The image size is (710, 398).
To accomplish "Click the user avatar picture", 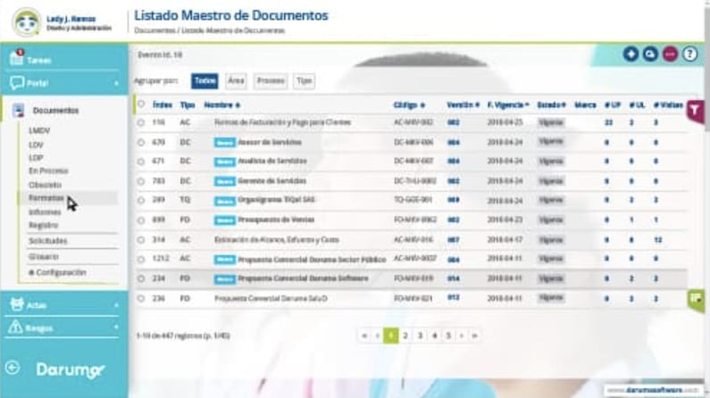I will tap(26, 21).
